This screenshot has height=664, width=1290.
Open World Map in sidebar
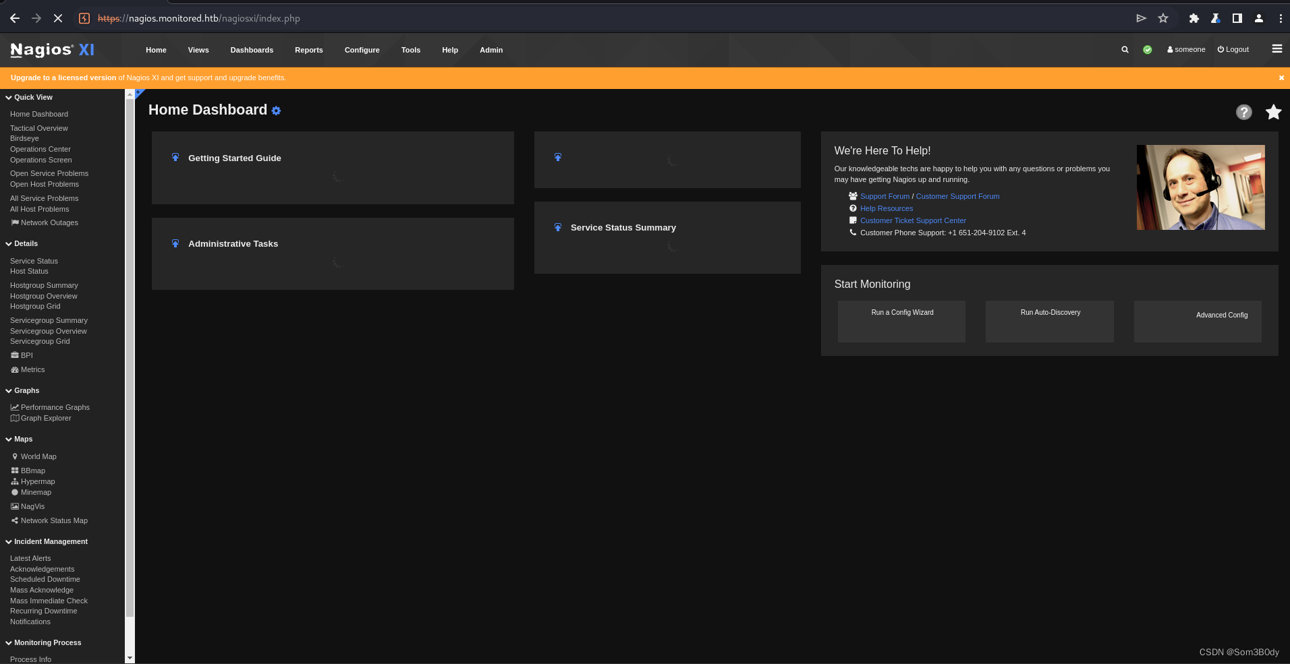34,456
